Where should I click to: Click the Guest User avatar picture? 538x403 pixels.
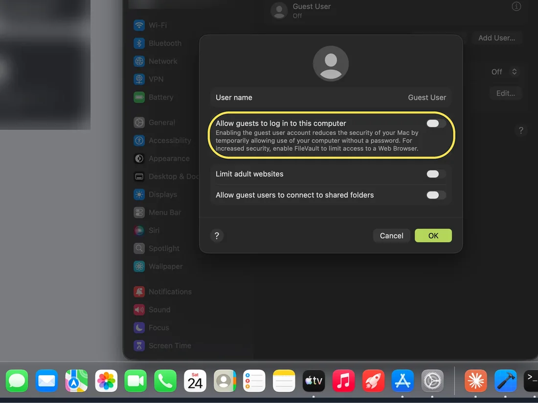click(x=331, y=64)
